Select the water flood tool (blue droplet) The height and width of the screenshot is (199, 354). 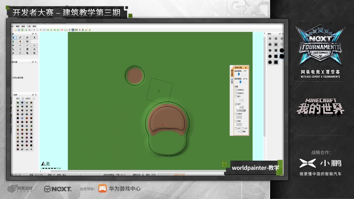pos(13,41)
